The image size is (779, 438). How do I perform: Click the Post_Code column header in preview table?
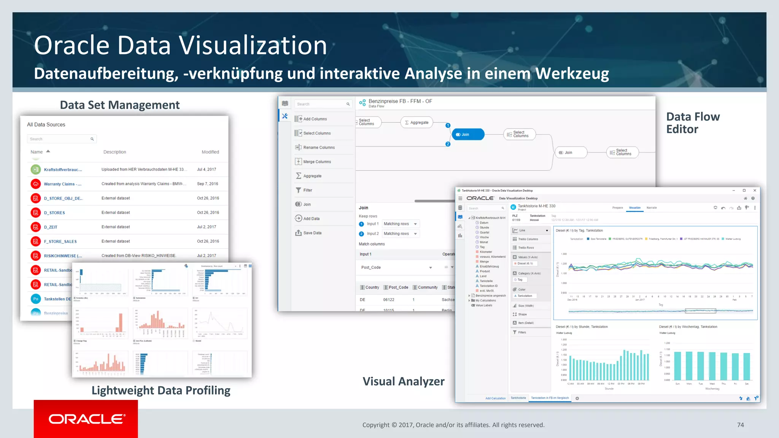coord(396,287)
